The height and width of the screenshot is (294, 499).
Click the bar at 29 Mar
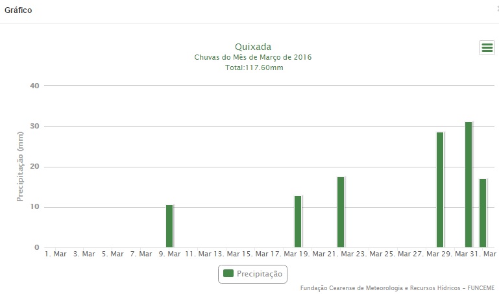coord(440,190)
